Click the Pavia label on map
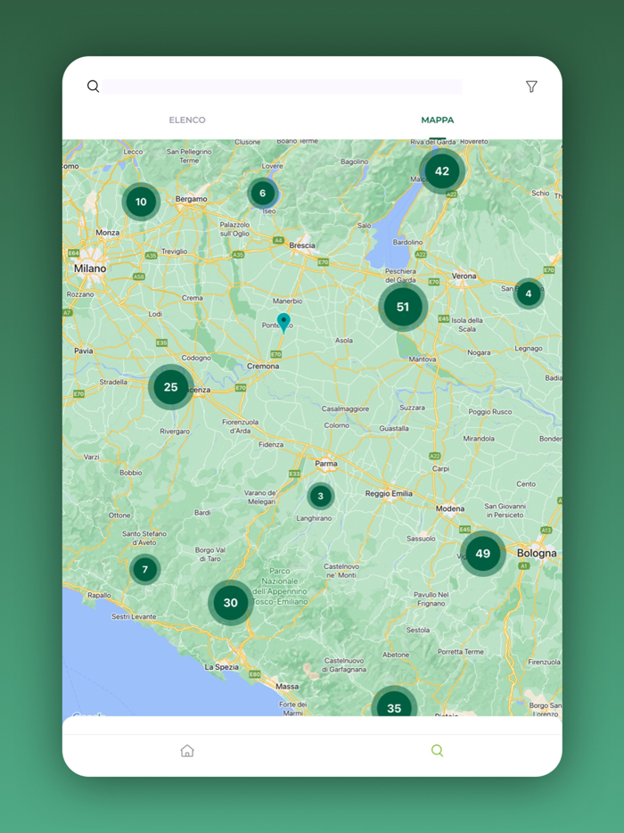 84,351
